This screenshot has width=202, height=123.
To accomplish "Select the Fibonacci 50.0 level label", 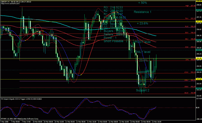I will click(187, 33).
